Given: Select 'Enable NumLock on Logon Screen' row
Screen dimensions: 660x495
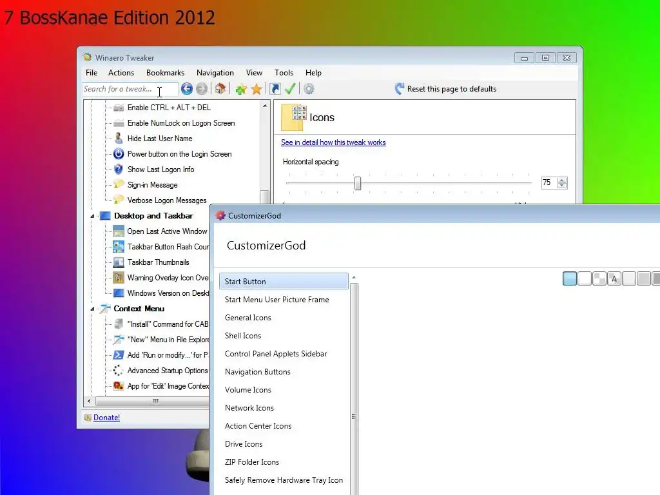Looking at the screenshot, I should click(181, 123).
